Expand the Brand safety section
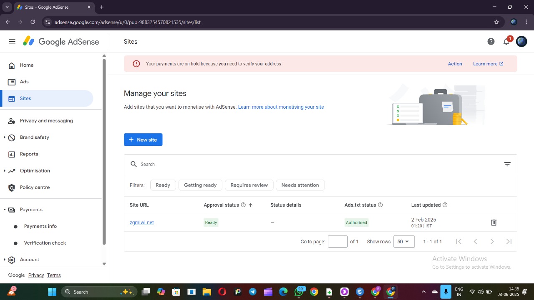 5,137
